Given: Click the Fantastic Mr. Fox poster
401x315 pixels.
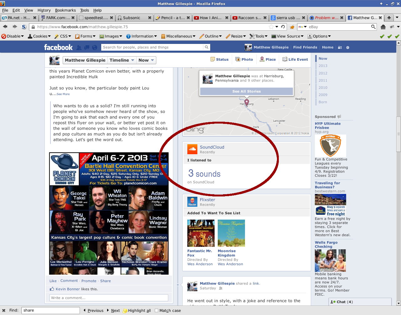Looking at the screenshot, I should [x=201, y=233].
